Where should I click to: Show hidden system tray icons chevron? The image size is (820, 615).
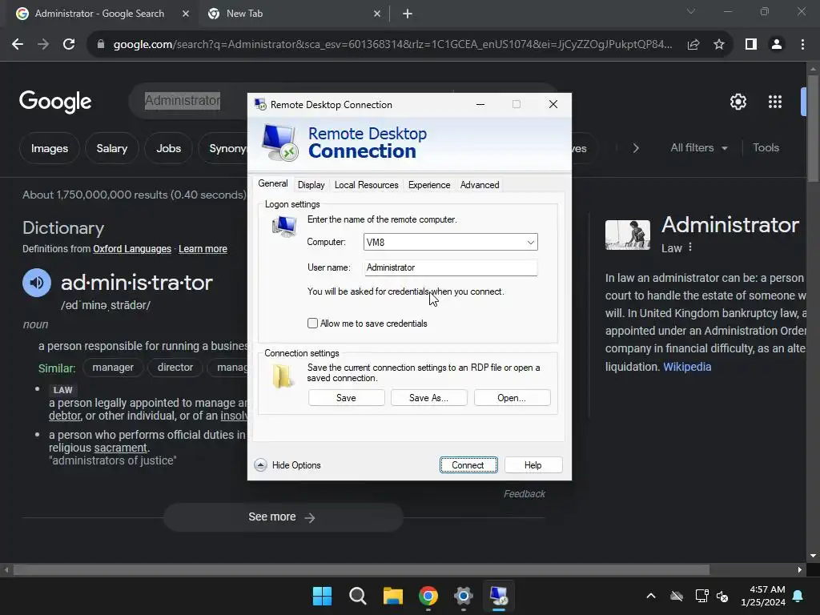tap(651, 596)
